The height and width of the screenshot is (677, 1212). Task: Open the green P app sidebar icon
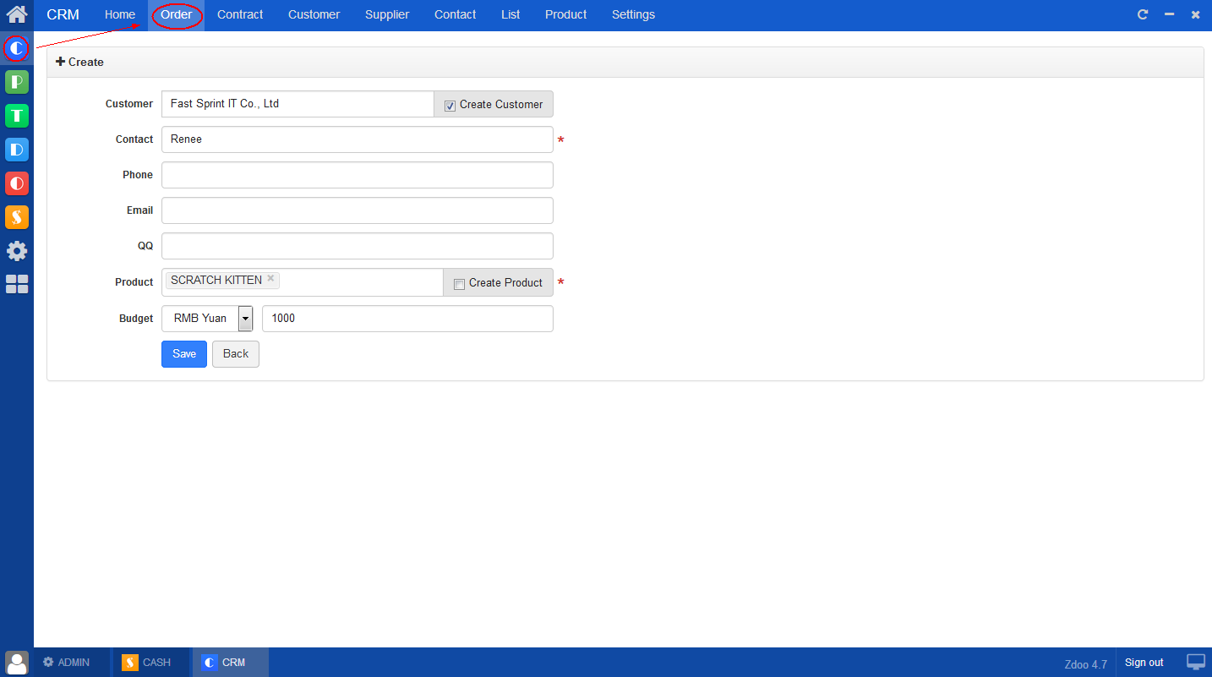pos(17,82)
